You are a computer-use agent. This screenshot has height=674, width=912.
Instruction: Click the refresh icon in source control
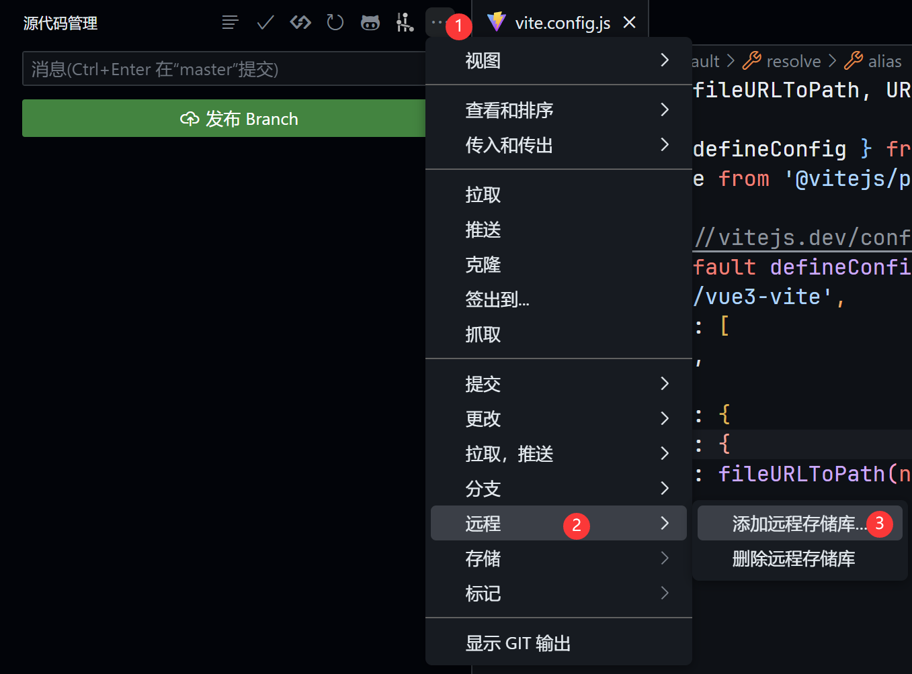coord(335,23)
